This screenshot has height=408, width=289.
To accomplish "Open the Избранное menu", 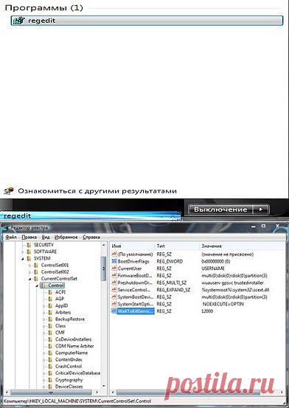I will [x=66, y=237].
